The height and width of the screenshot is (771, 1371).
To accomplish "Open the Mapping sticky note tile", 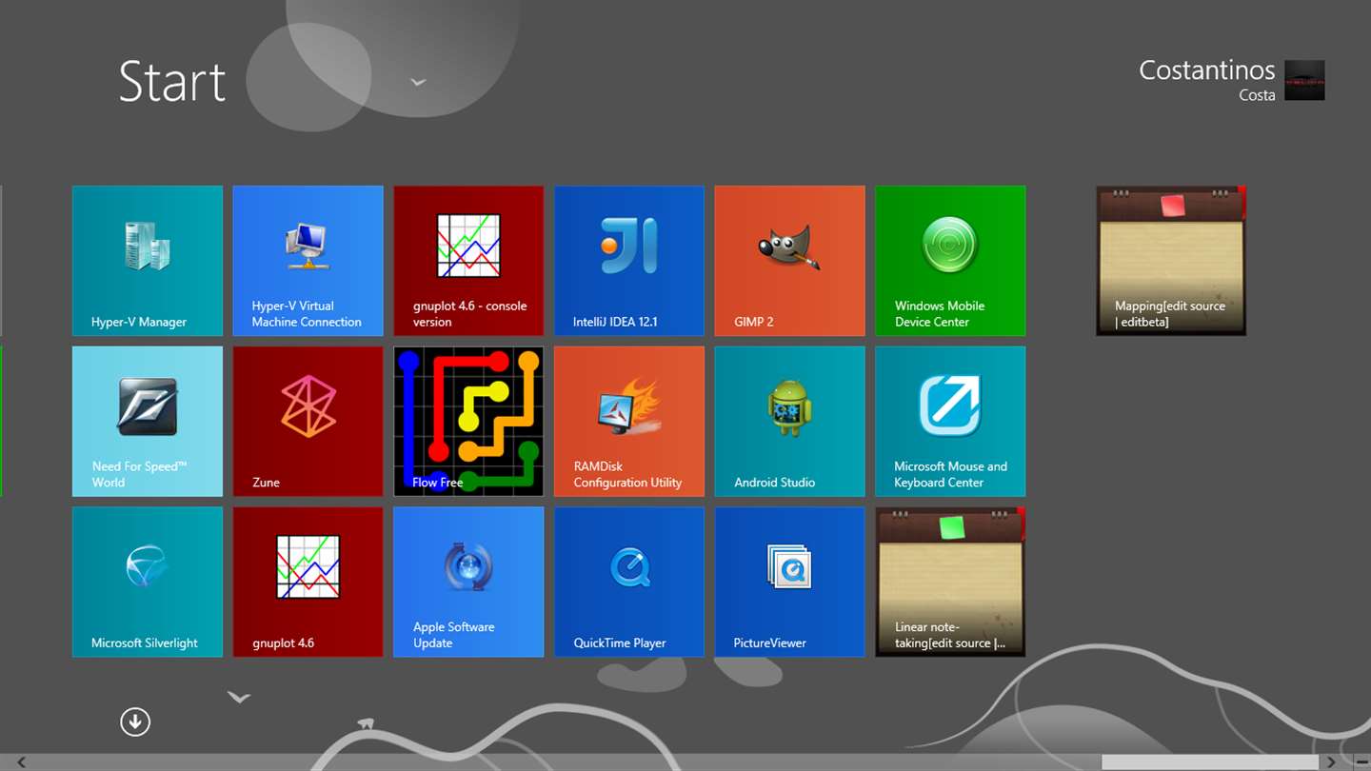I will 1171,261.
